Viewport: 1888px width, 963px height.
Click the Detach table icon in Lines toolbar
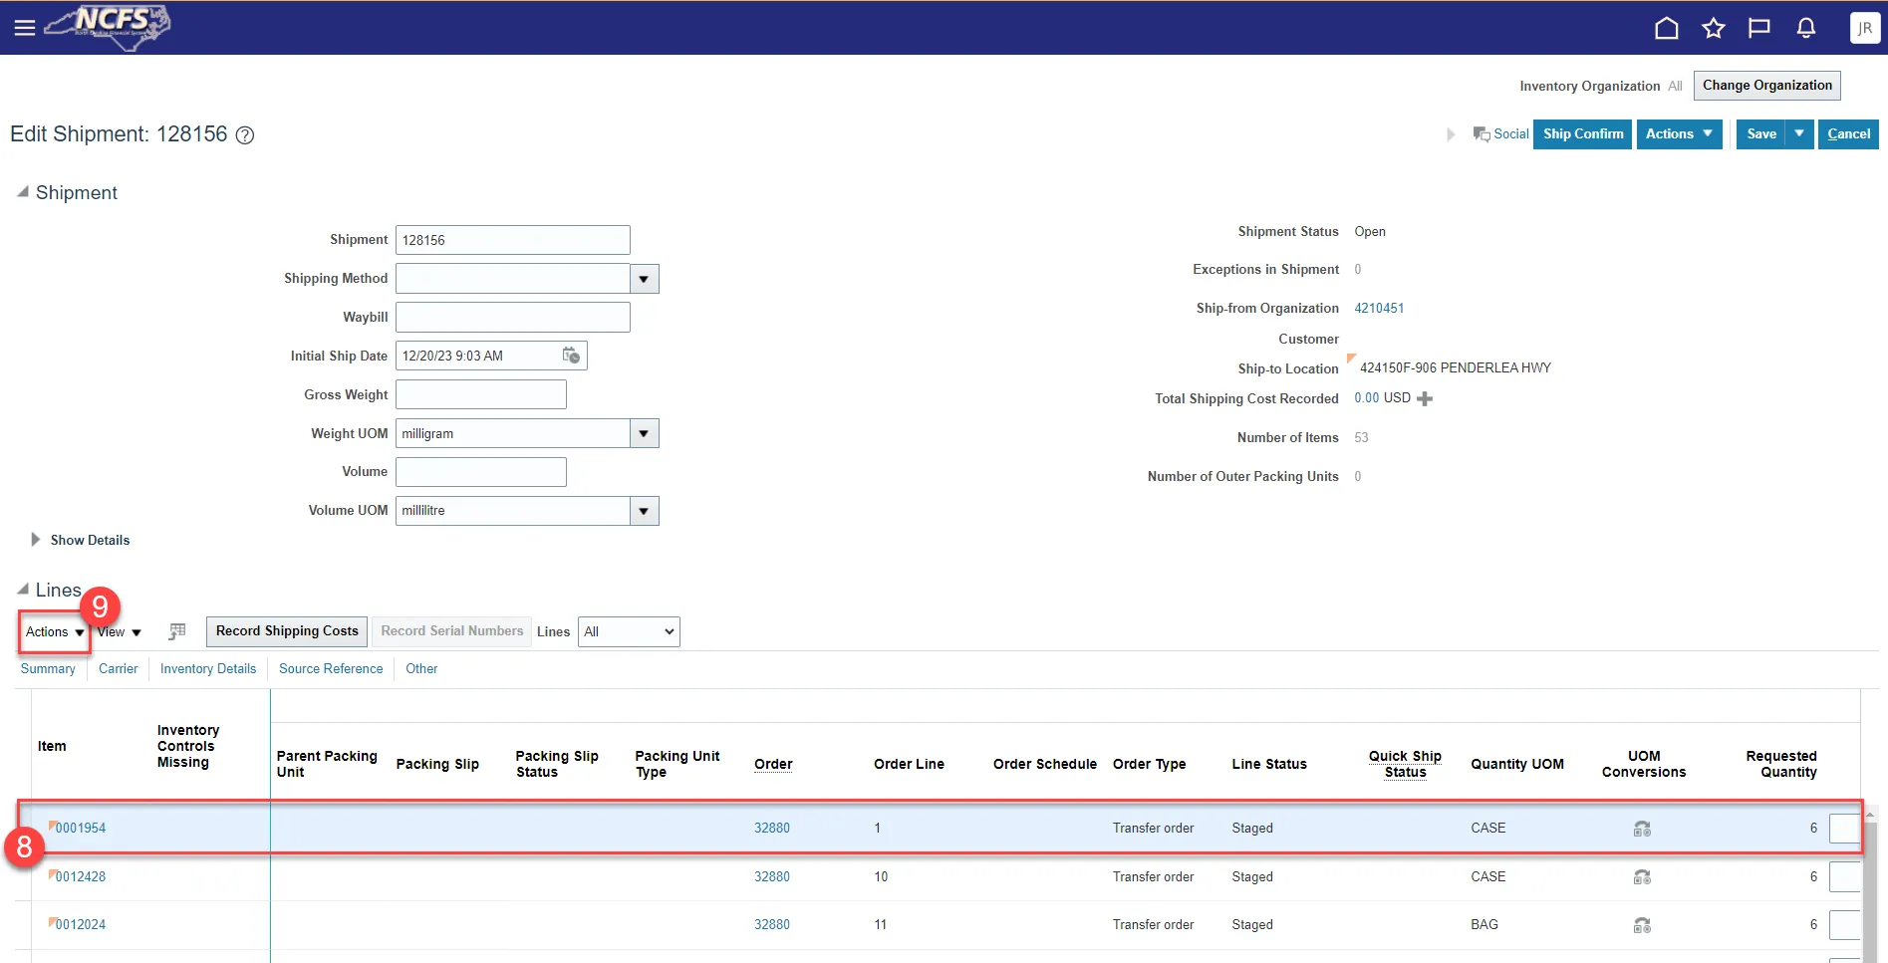point(177,631)
